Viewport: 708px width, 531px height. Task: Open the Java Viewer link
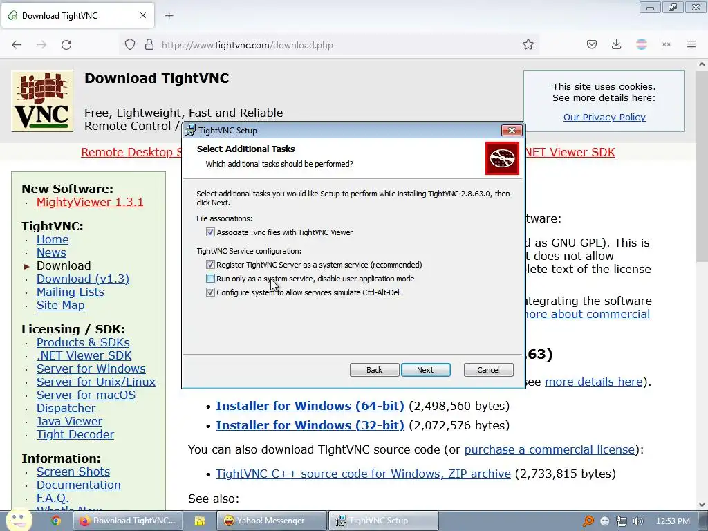(x=69, y=421)
